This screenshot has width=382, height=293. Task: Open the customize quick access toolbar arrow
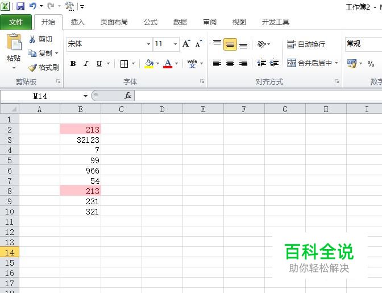click(x=82, y=7)
